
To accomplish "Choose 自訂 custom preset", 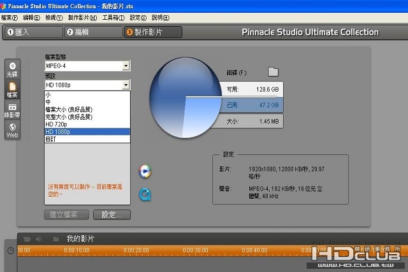I will (x=87, y=139).
